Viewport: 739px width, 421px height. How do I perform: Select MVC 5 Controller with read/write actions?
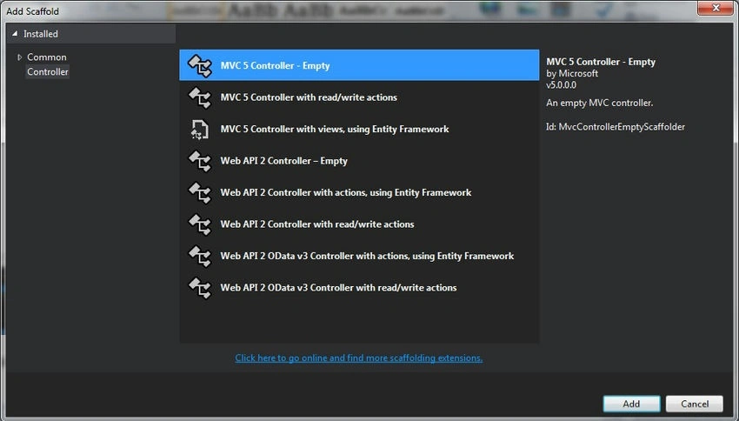point(359,97)
